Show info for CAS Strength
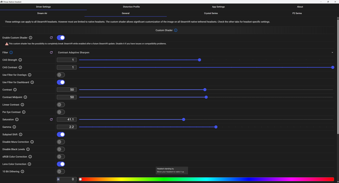This screenshot has width=339, height=183. [x=20, y=60]
